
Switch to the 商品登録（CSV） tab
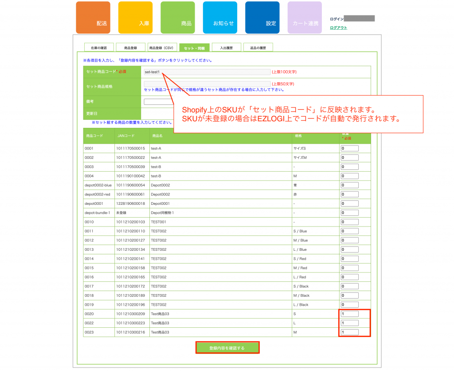coord(162,47)
